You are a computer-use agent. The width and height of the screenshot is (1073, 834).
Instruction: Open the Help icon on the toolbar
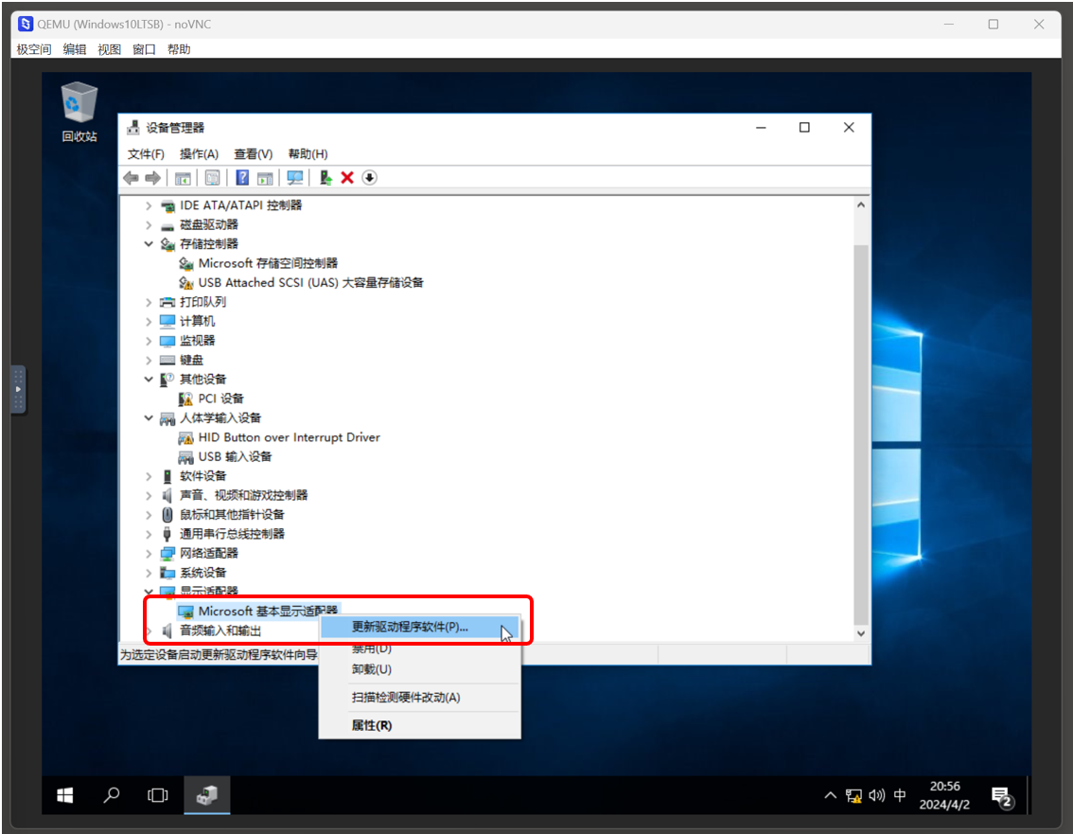pyautogui.click(x=243, y=177)
